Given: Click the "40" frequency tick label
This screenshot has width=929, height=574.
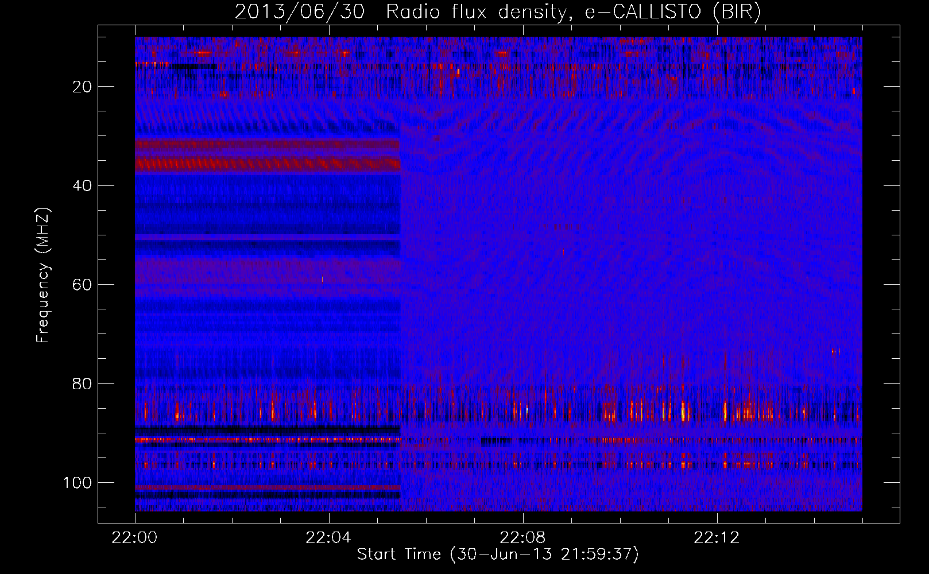Looking at the screenshot, I should point(82,186).
